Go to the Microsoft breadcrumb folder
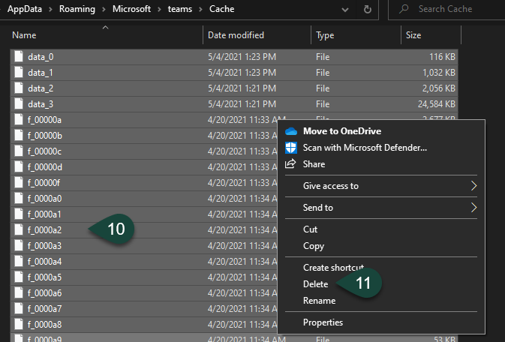505x342 pixels. pyautogui.click(x=133, y=9)
